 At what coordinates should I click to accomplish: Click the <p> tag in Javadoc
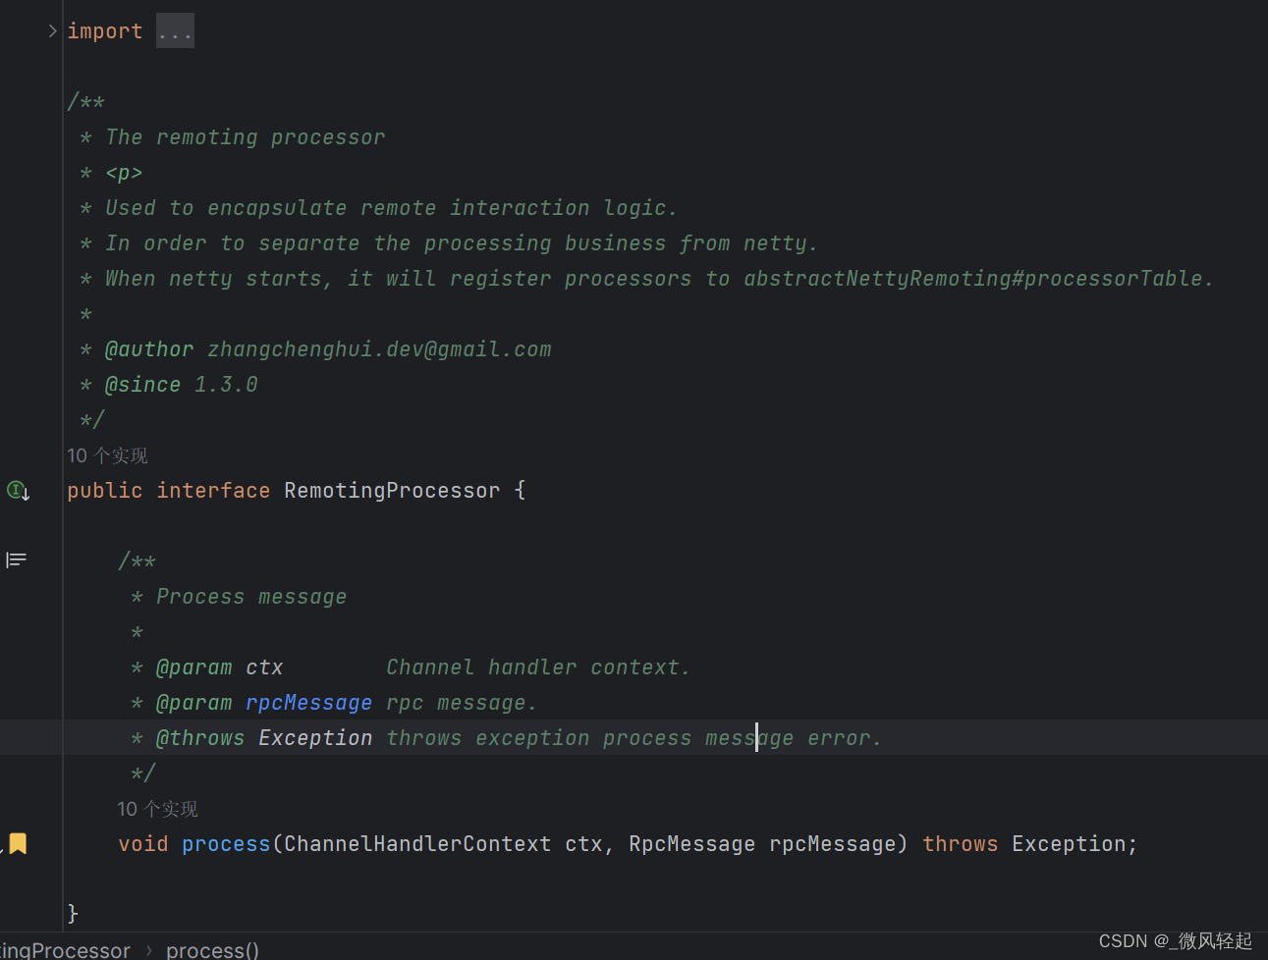[124, 173]
